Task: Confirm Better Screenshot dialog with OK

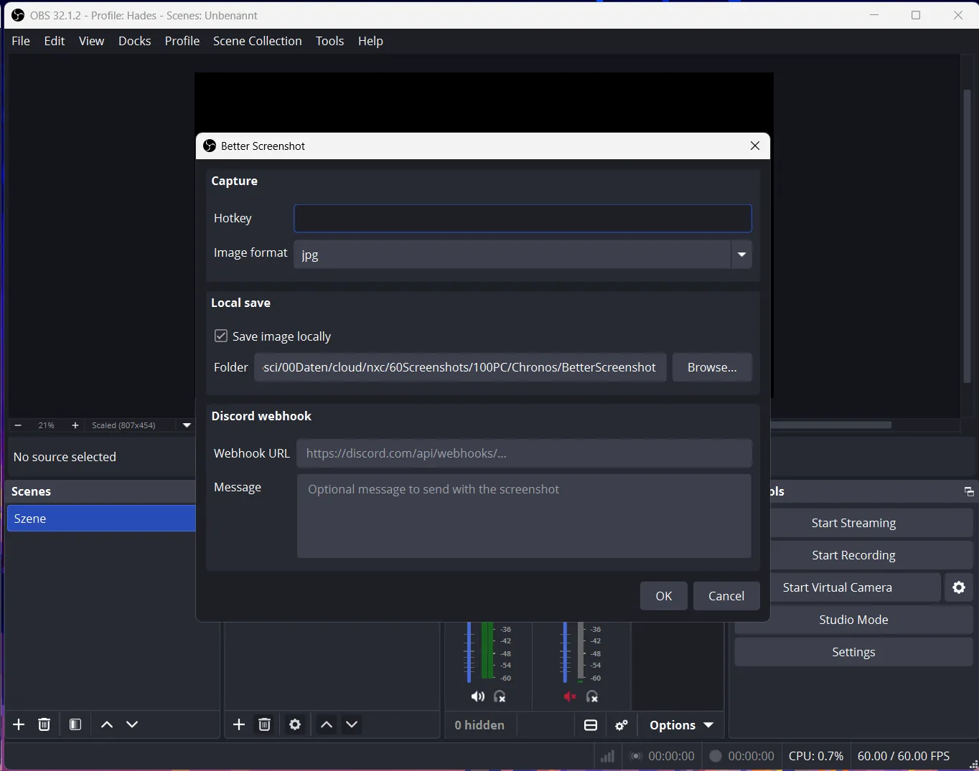Action: 664,596
